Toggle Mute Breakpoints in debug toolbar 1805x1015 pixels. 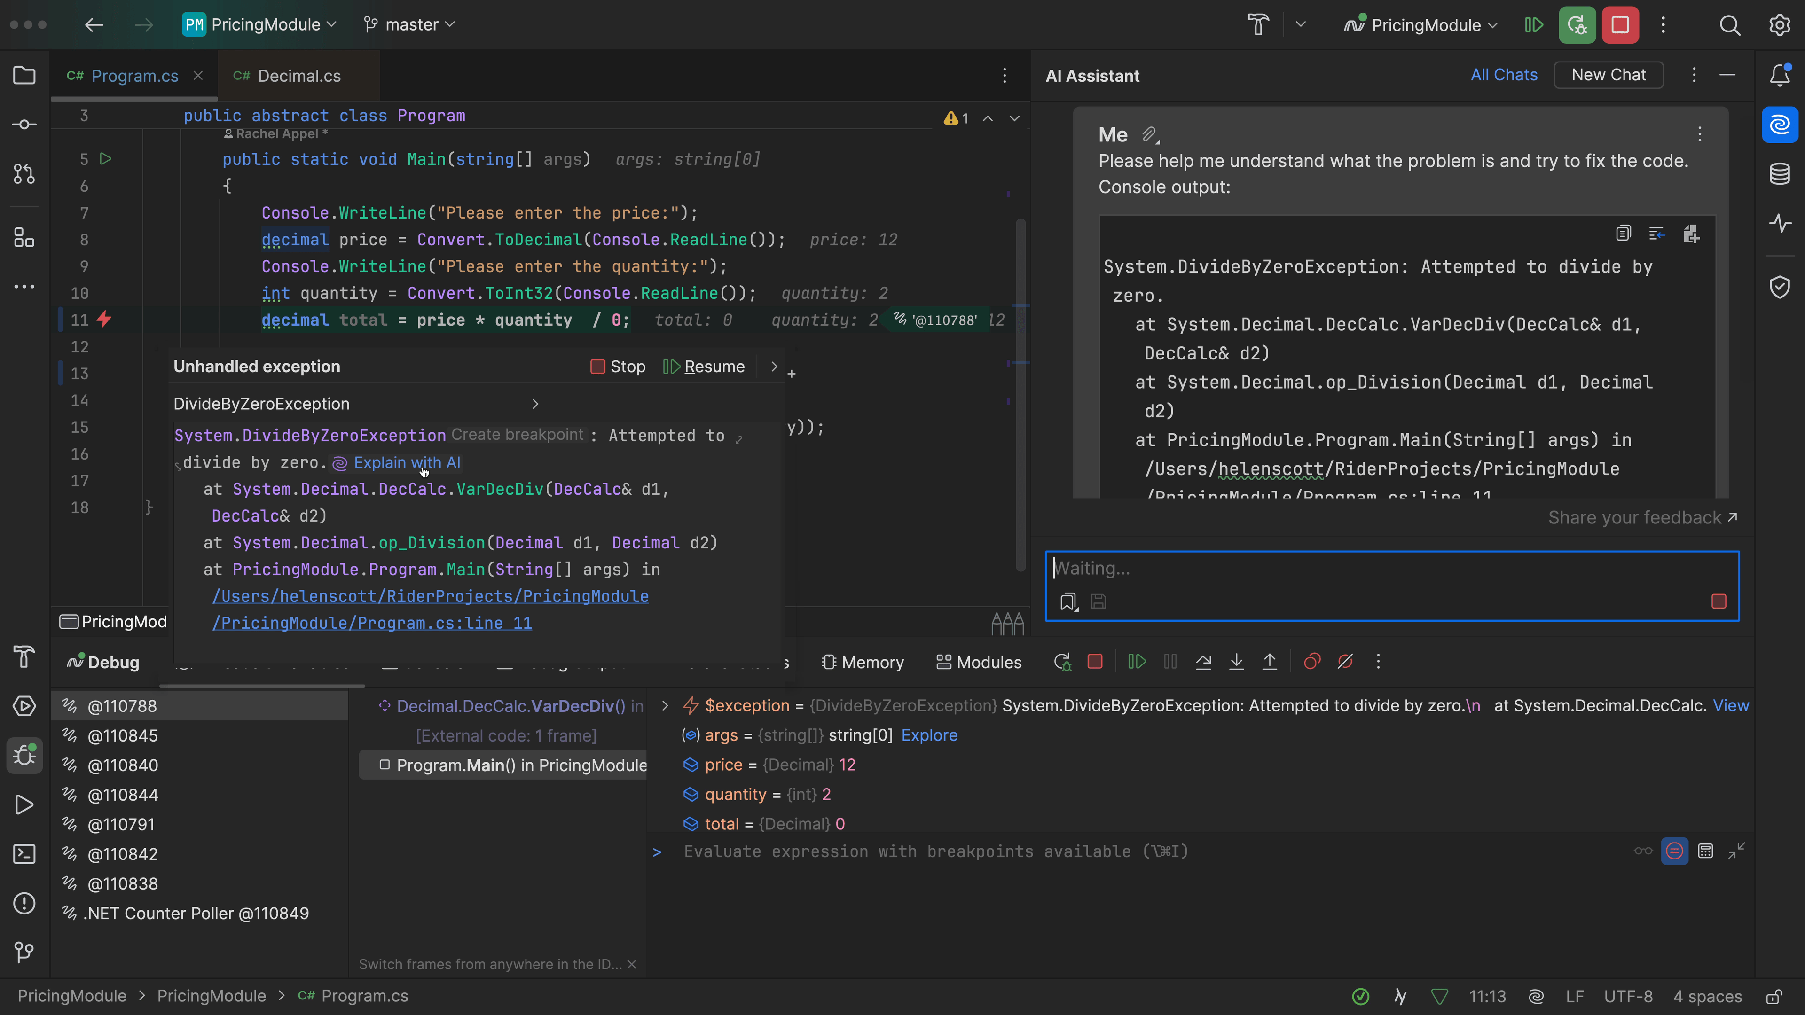tap(1345, 662)
